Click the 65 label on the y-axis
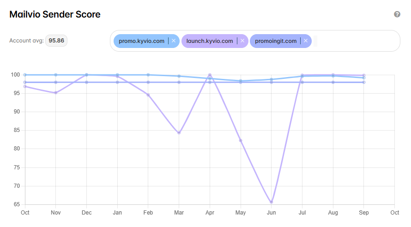This screenshot has height=227, width=411. [x=17, y=204]
